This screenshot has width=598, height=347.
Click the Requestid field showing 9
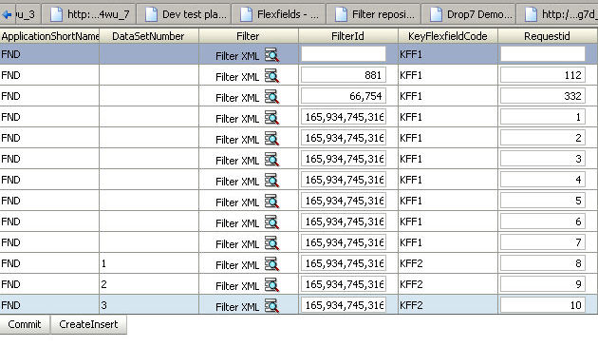point(543,284)
